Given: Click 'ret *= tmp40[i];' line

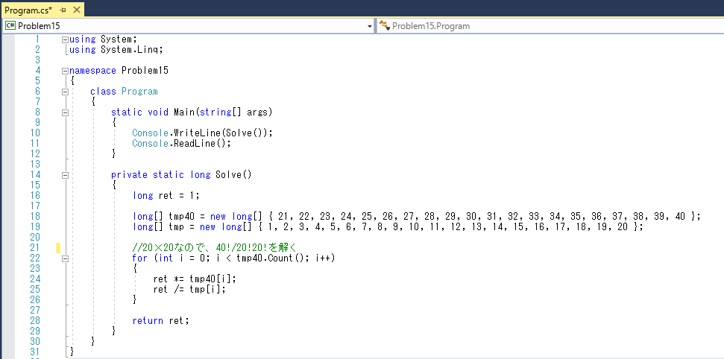Looking at the screenshot, I should click(195, 279).
